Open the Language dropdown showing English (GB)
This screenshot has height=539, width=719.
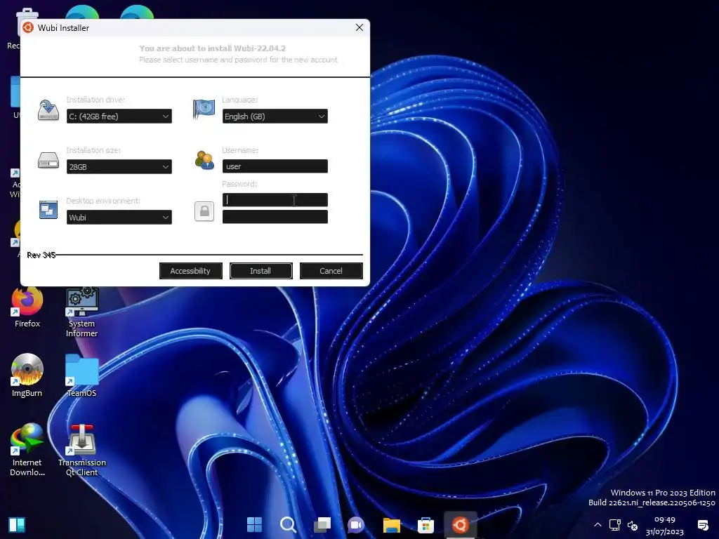coord(275,117)
